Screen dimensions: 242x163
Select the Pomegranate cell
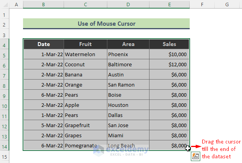tap(85, 146)
